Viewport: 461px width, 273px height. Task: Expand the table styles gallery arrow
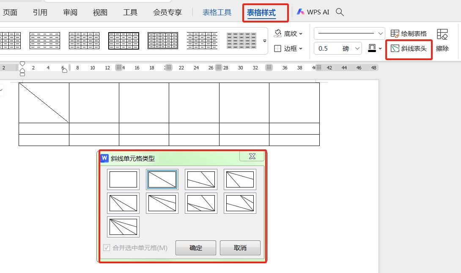pos(265,41)
